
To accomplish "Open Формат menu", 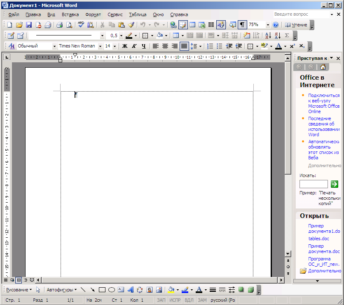I will [x=93, y=14].
